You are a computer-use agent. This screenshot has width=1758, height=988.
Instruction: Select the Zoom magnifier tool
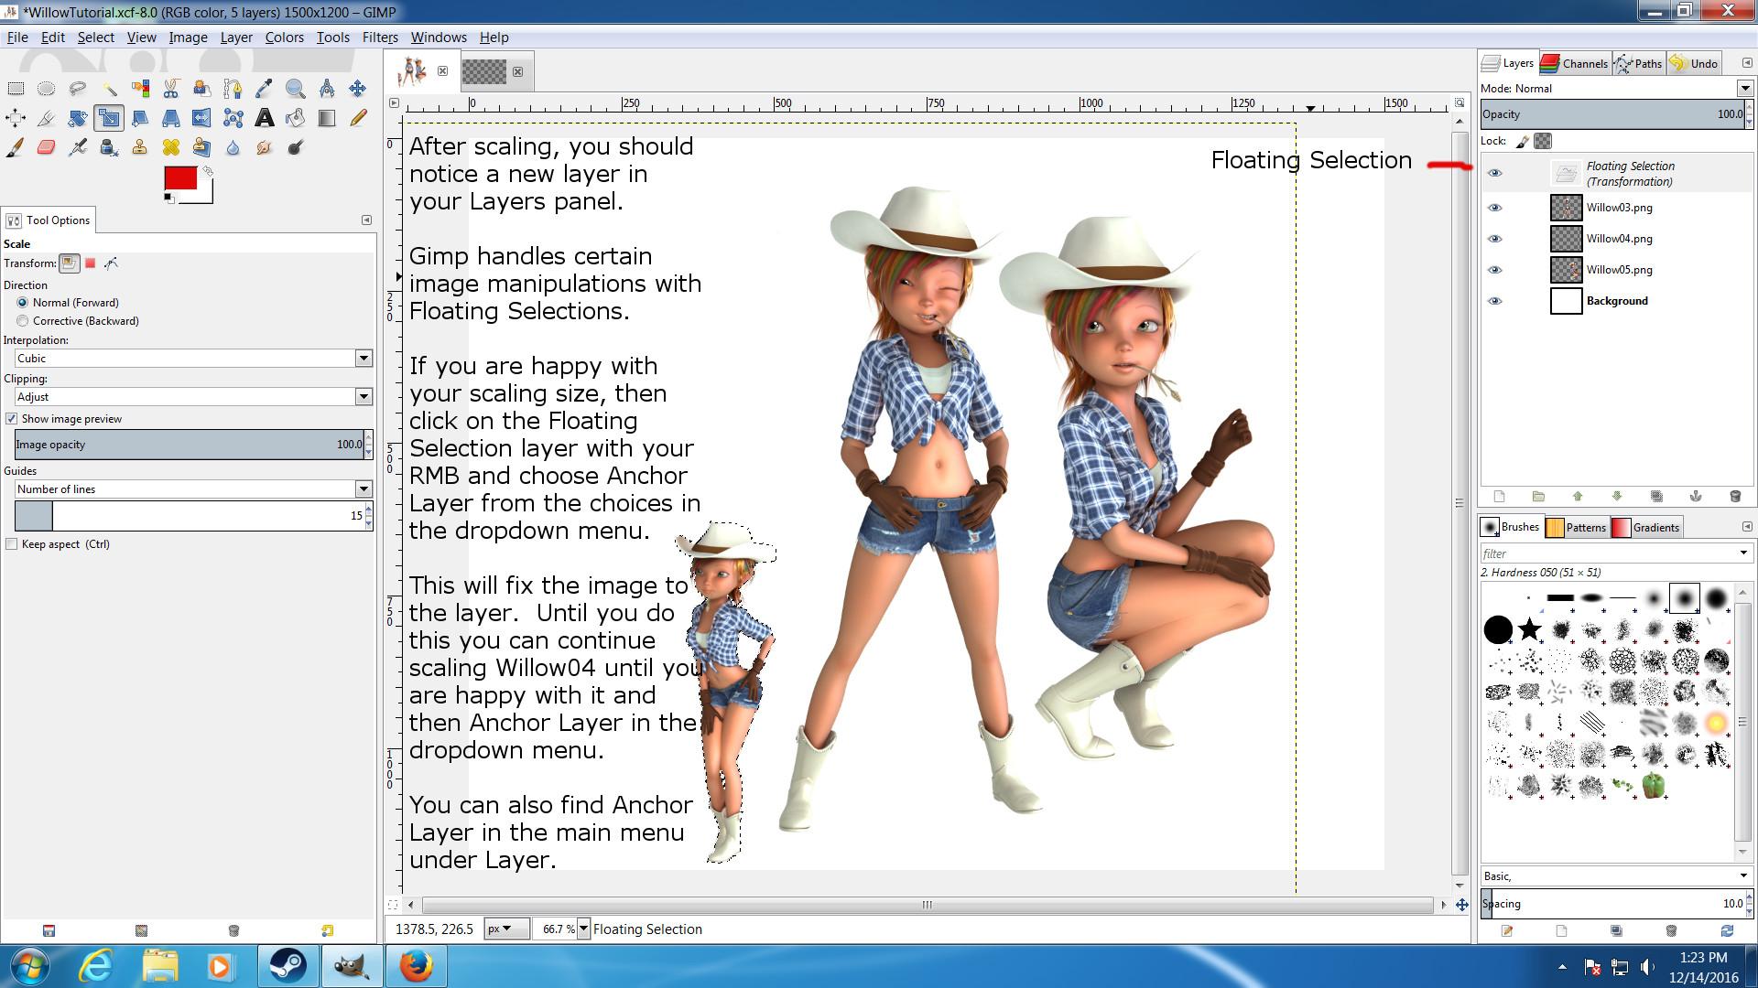tap(295, 89)
